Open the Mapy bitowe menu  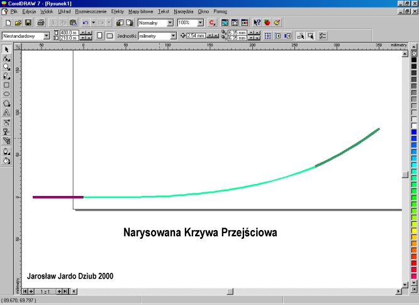[x=141, y=11]
